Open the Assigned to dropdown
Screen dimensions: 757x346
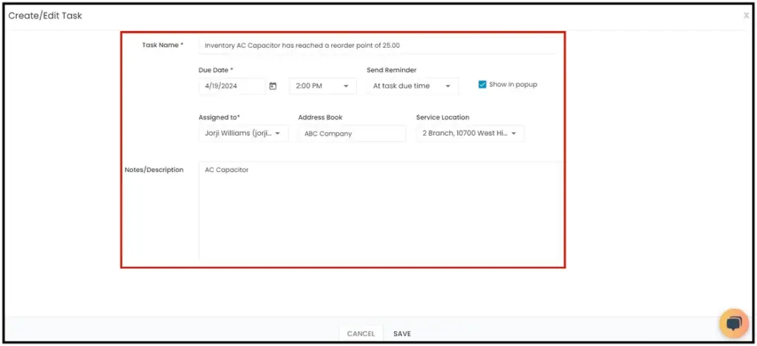(x=243, y=134)
